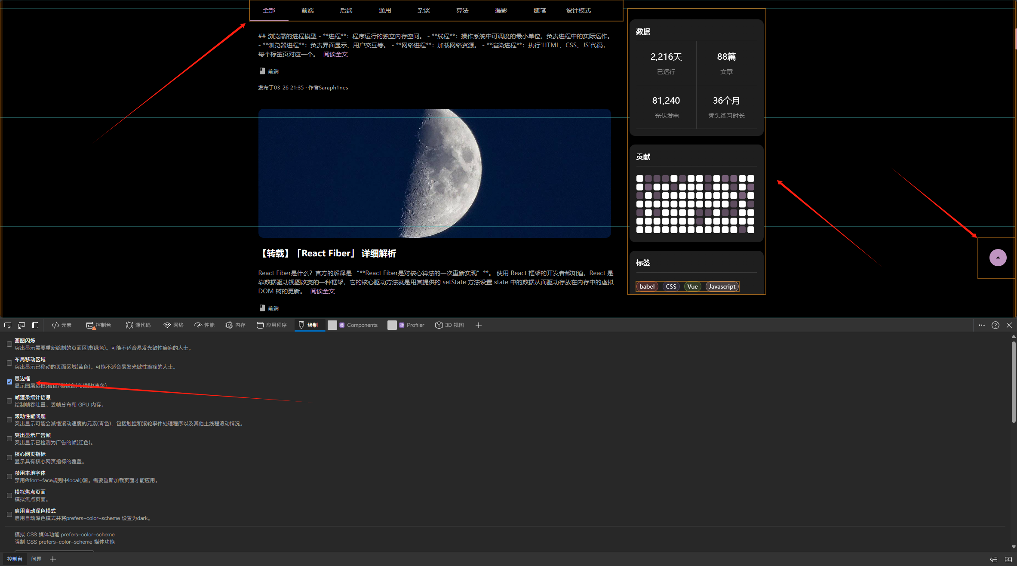Select the CSS tag
This screenshot has width=1017, height=566.
point(671,286)
